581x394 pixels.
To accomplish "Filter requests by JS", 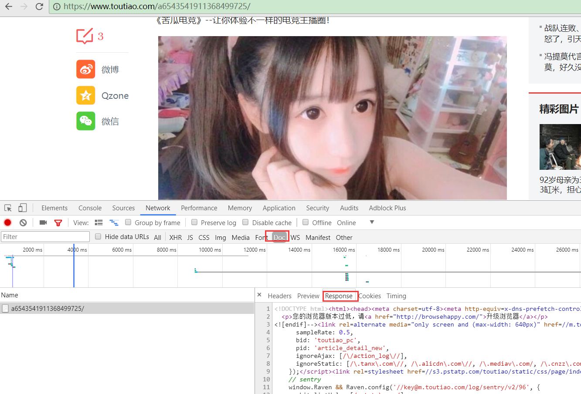I will pyautogui.click(x=190, y=237).
